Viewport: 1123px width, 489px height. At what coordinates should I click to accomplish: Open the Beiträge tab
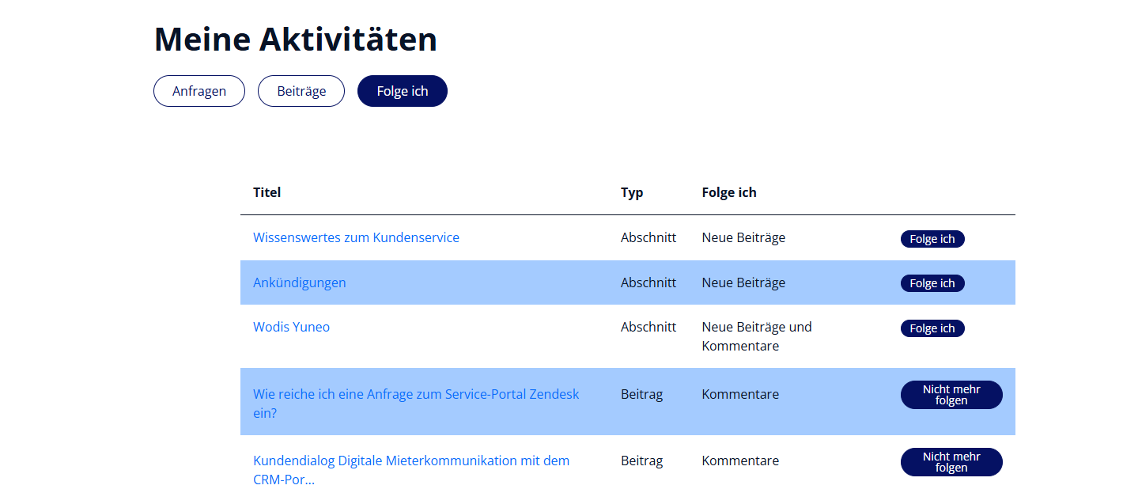click(x=301, y=91)
